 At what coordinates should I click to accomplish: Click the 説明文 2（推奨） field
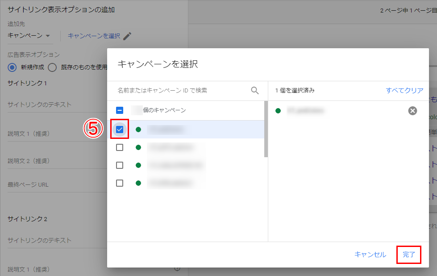57,161
